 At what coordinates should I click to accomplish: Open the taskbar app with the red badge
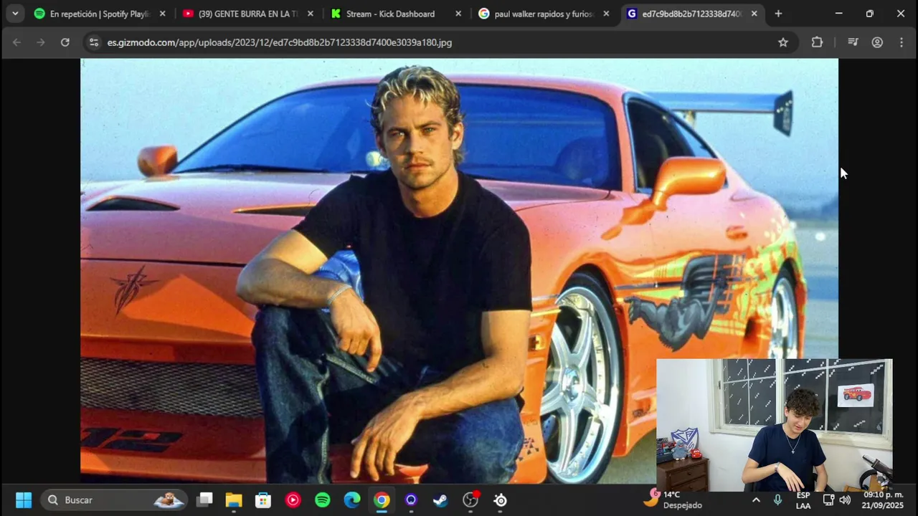coord(470,500)
